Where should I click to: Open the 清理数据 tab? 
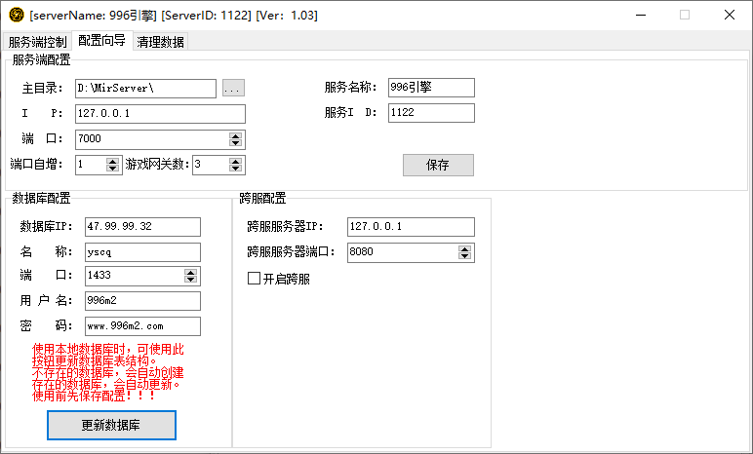tap(160, 42)
